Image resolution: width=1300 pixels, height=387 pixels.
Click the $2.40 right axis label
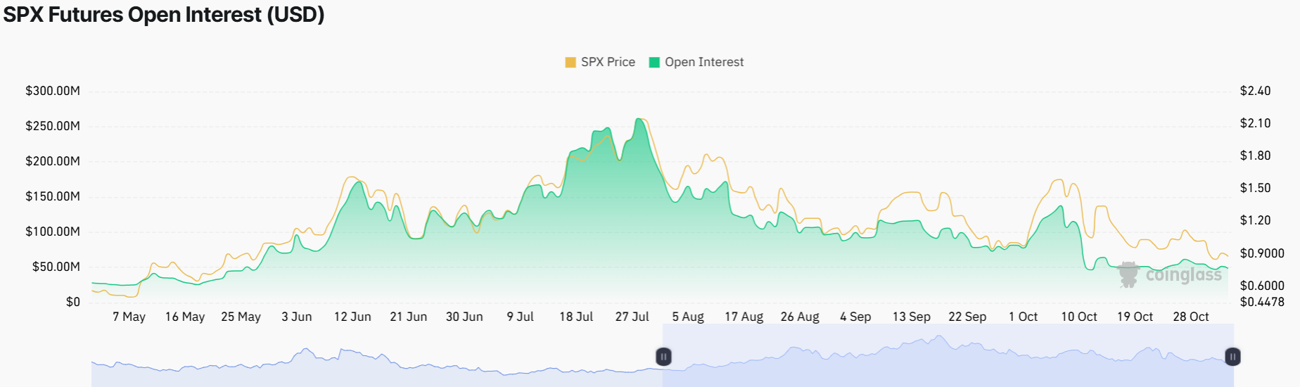pos(1255,91)
